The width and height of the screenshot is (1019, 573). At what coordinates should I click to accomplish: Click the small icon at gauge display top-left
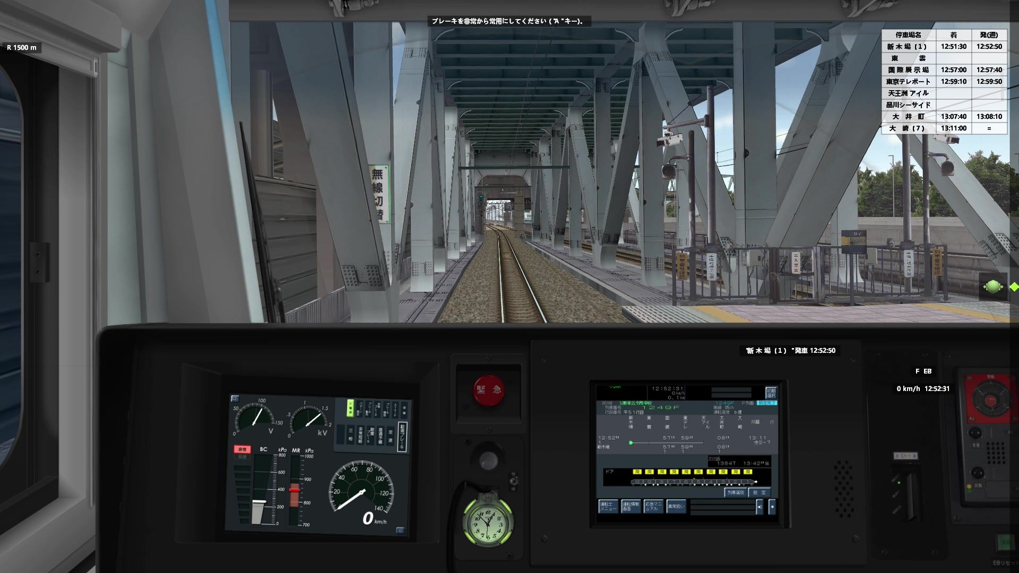pos(235,398)
